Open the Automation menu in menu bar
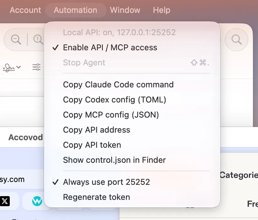 point(76,10)
